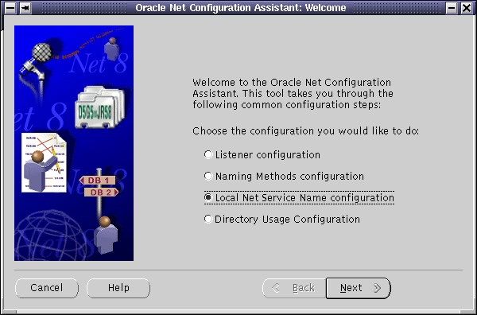Click the DB 1 signpost arrow
The height and width of the screenshot is (315, 477).
97,181
